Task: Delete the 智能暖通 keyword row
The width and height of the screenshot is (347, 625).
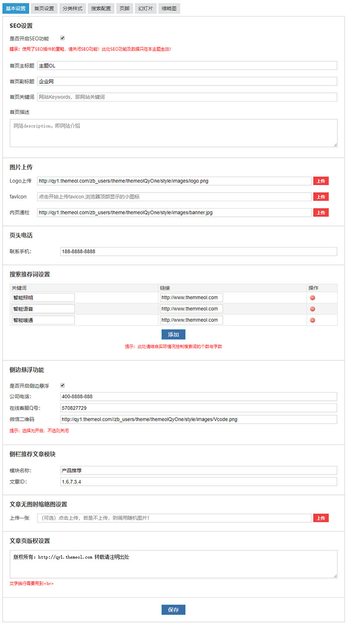Action: coord(312,320)
